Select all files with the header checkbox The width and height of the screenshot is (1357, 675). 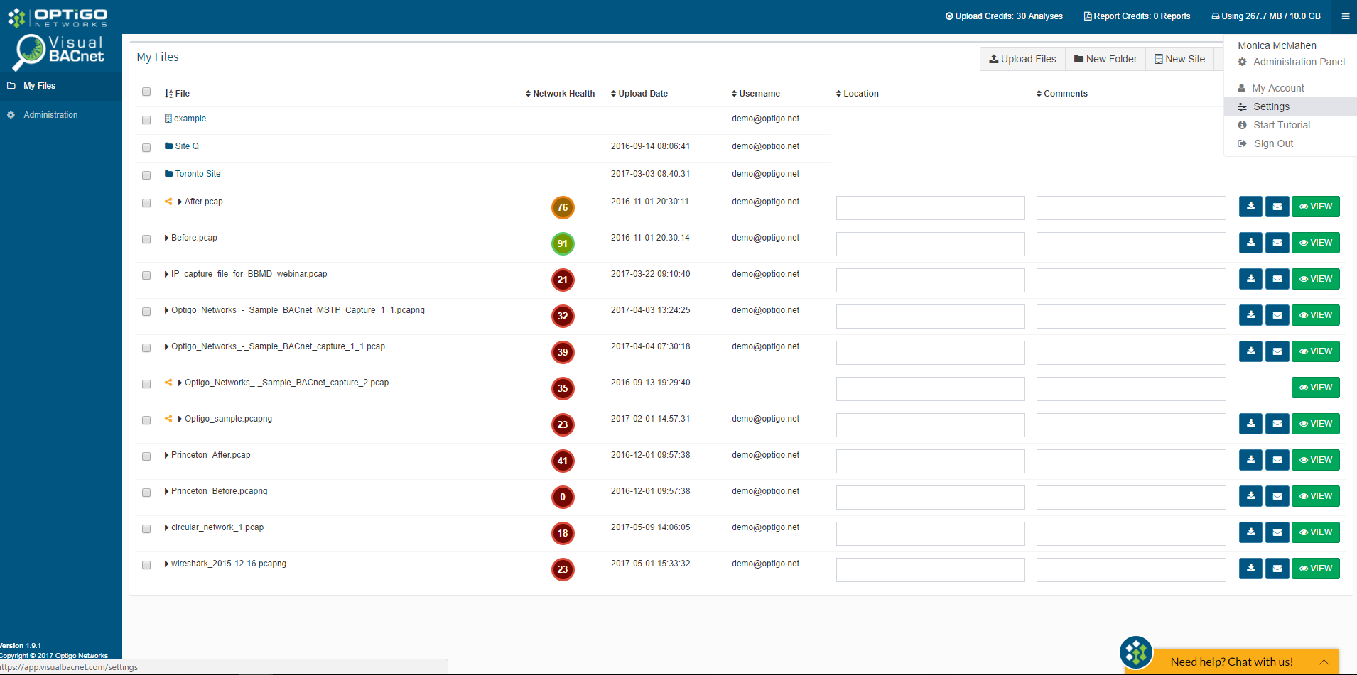point(146,92)
